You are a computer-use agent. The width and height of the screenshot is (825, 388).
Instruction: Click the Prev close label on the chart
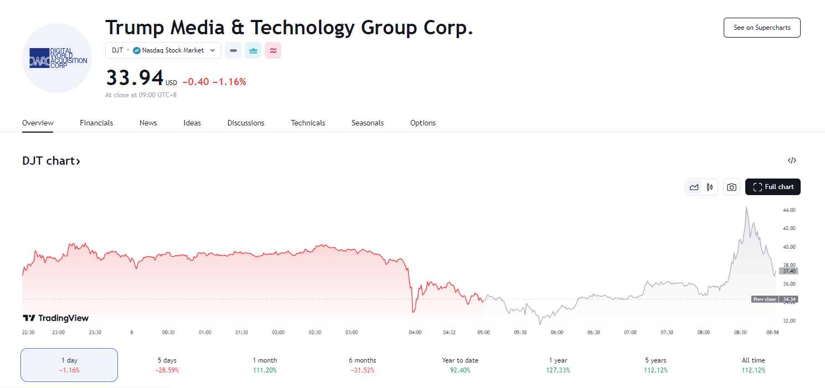765,299
